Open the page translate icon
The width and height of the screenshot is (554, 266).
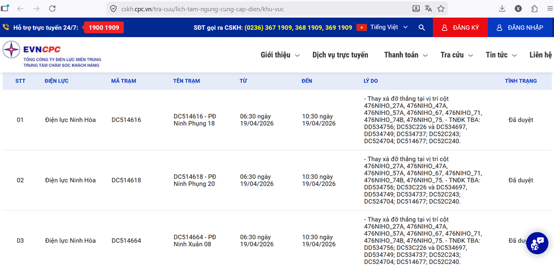428,9
